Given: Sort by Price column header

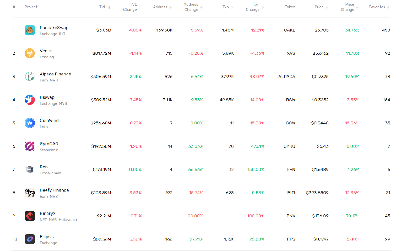Looking at the screenshot, I should point(321,7).
